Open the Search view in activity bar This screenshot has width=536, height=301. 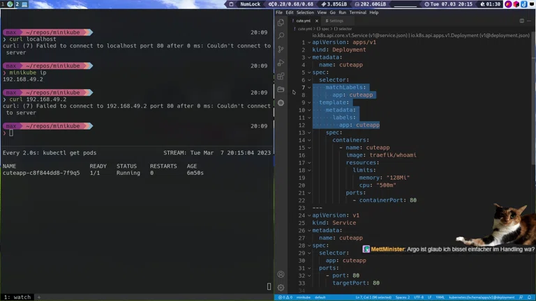pos(281,35)
